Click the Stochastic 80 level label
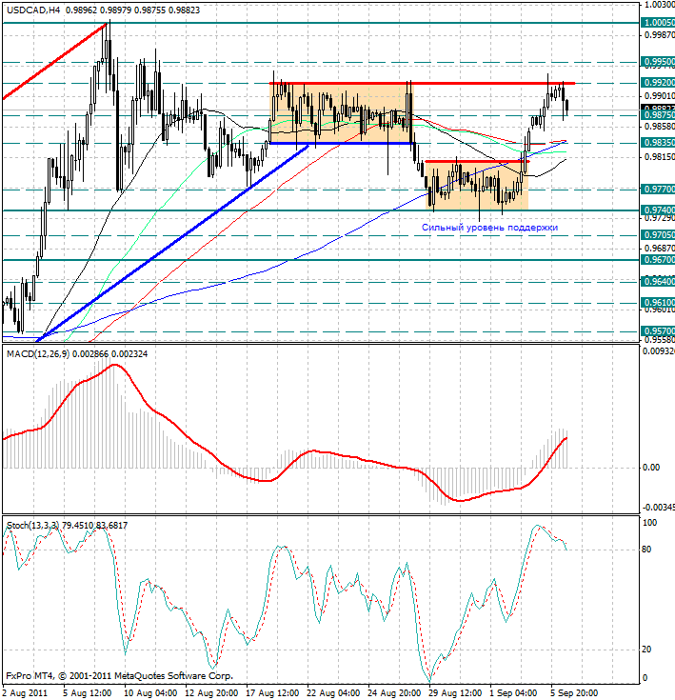Screen dimensions: 675x700 (646, 550)
